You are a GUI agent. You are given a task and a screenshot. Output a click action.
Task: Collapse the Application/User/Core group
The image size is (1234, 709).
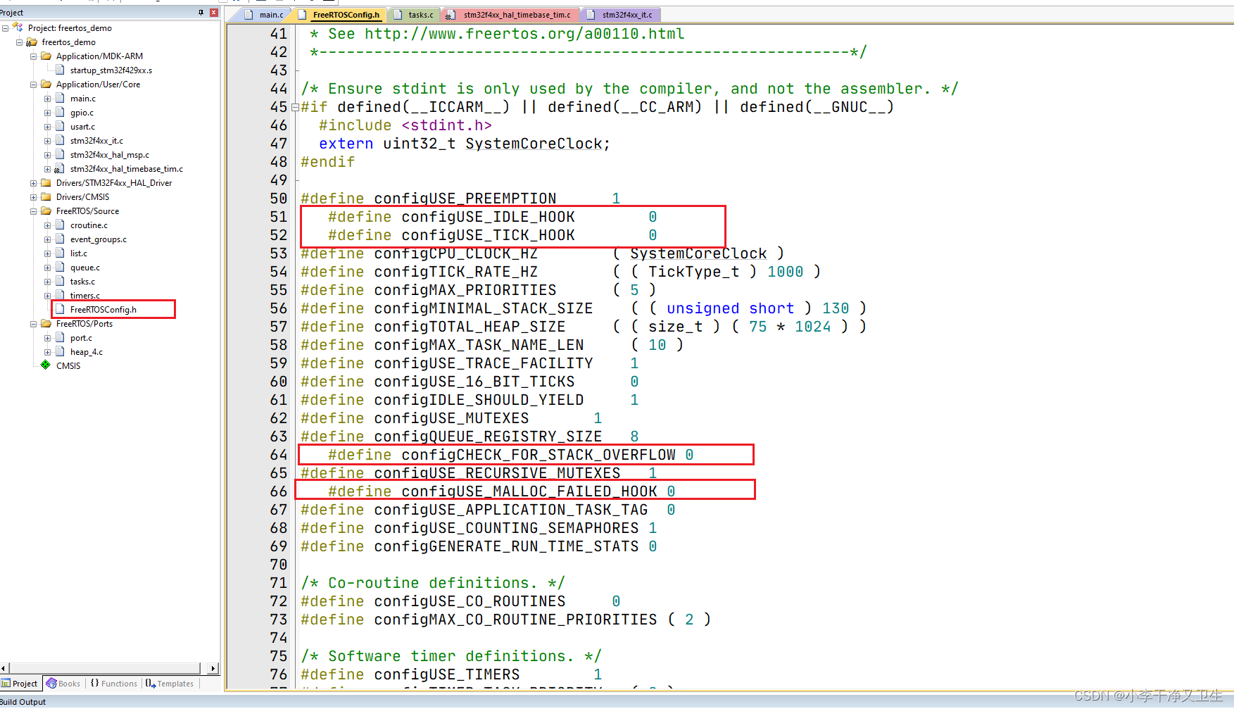(x=33, y=84)
